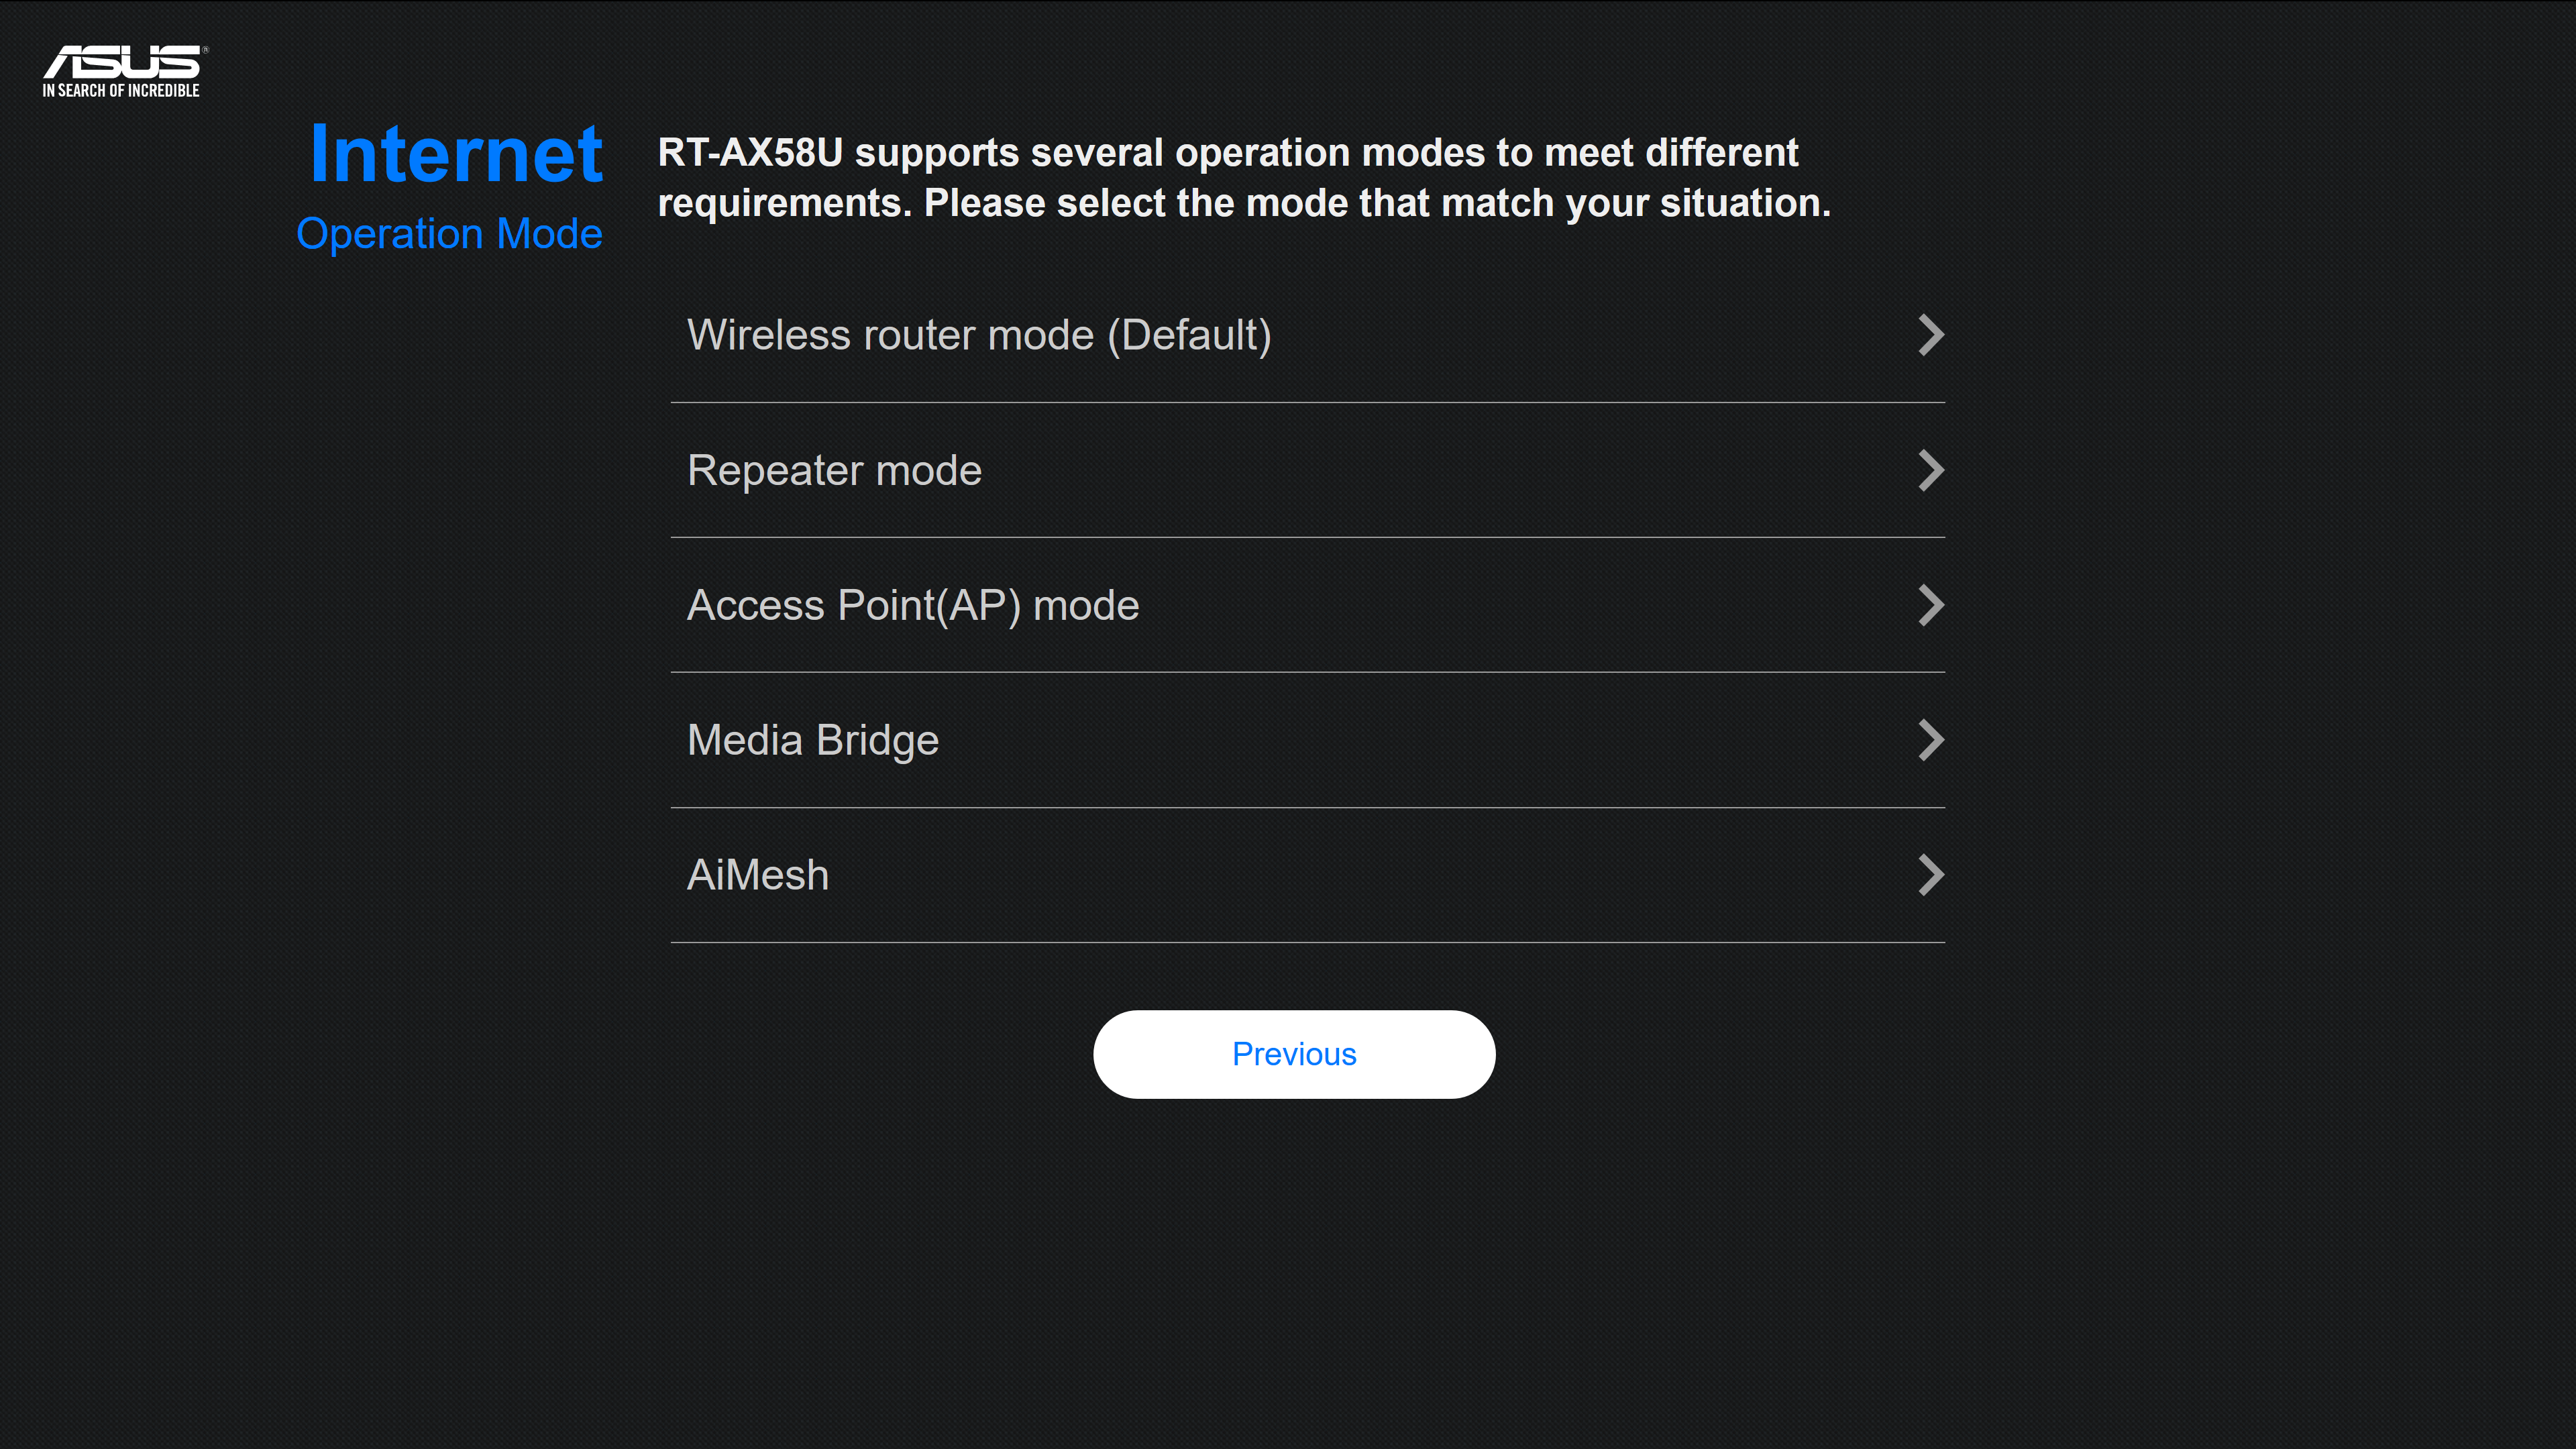Click the chevron arrow beside Repeater mode
This screenshot has width=2576, height=1449.
click(1931, 470)
